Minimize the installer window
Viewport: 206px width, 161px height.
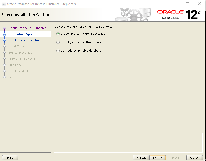pos(176,4)
